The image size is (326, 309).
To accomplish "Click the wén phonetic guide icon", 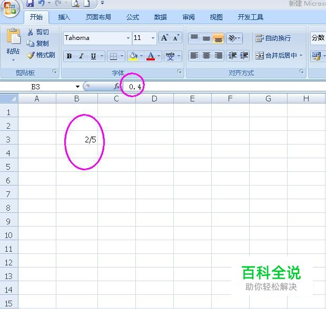I will (170, 56).
